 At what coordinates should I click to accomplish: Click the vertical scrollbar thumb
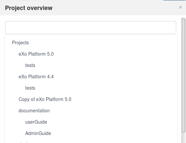(184, 75)
